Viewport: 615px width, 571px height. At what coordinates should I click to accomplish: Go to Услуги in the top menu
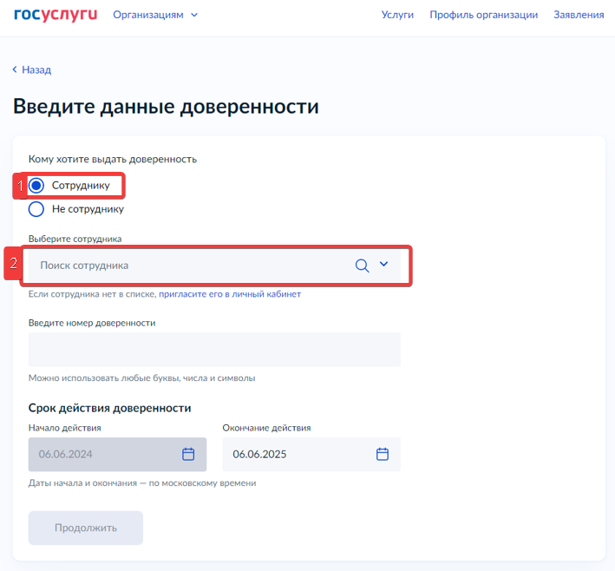pos(397,15)
